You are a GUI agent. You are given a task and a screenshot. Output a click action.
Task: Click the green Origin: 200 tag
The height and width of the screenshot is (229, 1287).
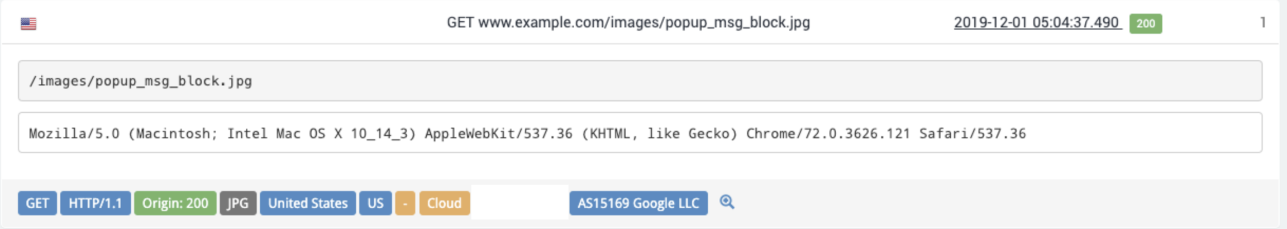[x=175, y=203]
